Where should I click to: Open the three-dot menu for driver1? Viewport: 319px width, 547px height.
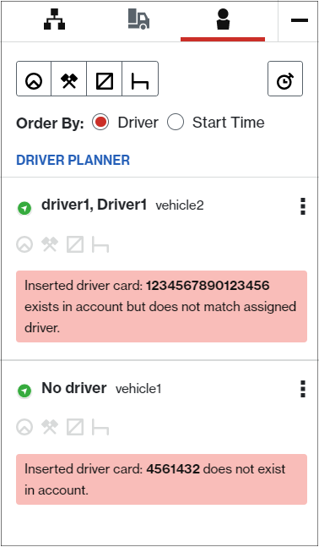point(303,206)
